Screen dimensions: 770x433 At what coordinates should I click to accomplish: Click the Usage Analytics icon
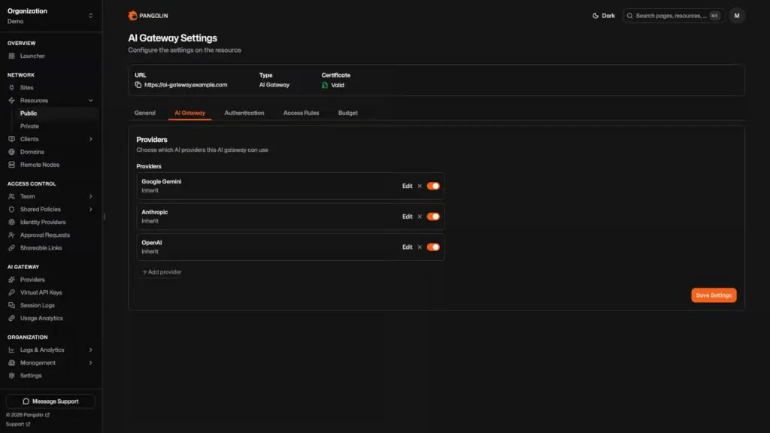point(12,318)
